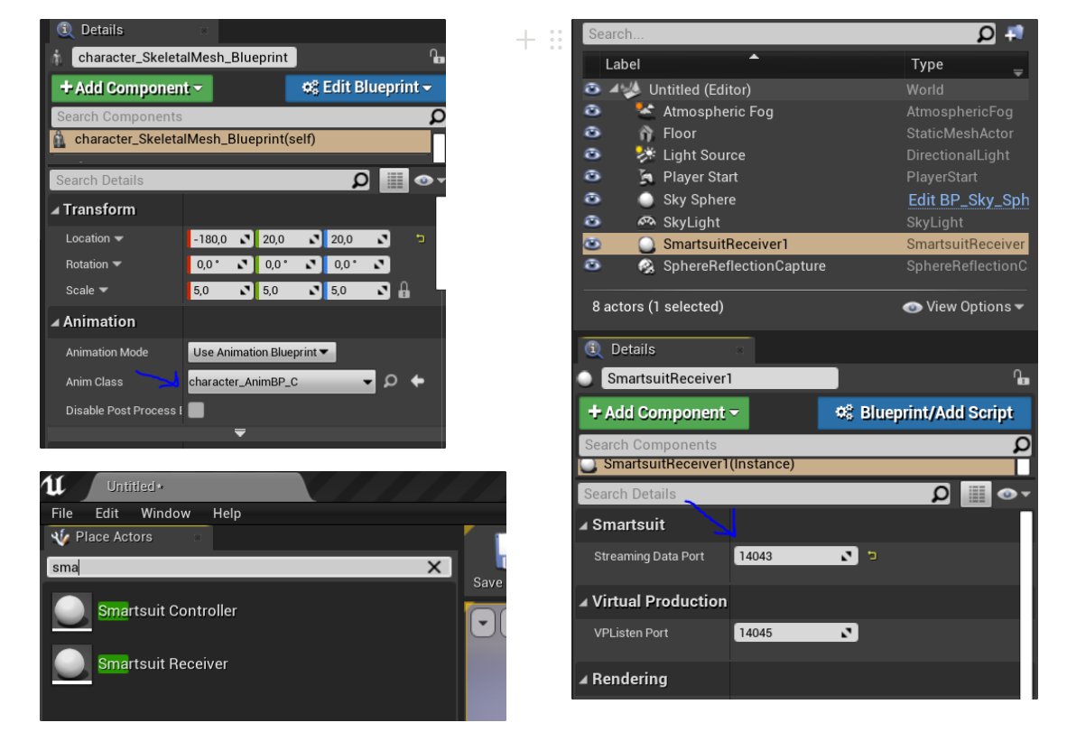Click Add Component in SmartsuitReceiver1 Details
Viewport: 1067px width, 732px height.
coord(663,413)
